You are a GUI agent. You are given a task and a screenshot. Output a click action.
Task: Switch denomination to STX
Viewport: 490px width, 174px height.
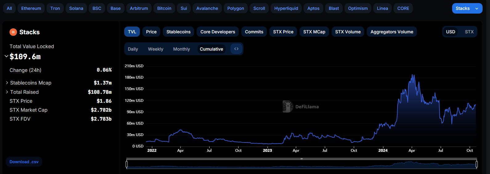click(469, 32)
